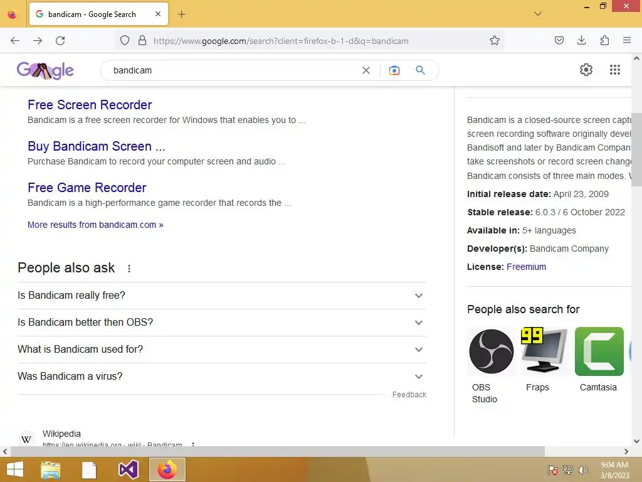Screen dimensions: 642x482
Task: Show the clock and date flyout
Action: coord(614,470)
